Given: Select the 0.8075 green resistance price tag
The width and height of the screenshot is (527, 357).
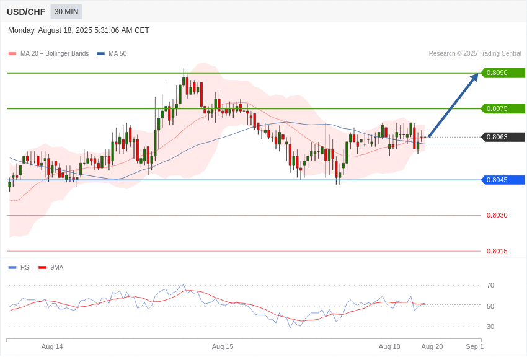Looking at the screenshot, I should (503, 108).
